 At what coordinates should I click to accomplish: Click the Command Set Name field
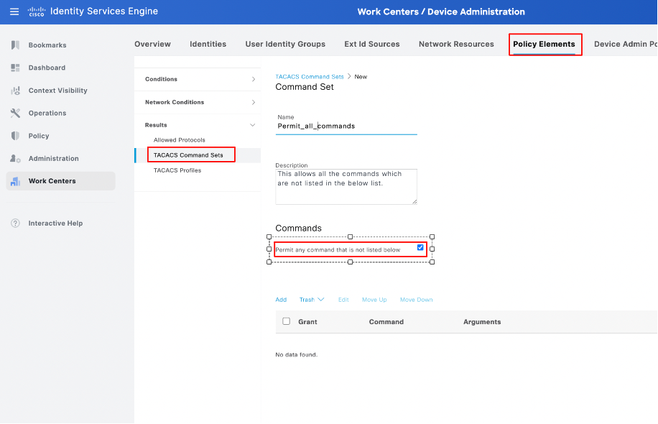coord(346,126)
